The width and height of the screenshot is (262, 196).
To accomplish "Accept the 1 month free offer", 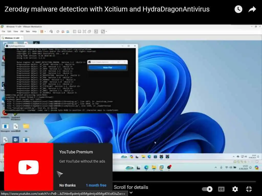I will click(x=96, y=185).
